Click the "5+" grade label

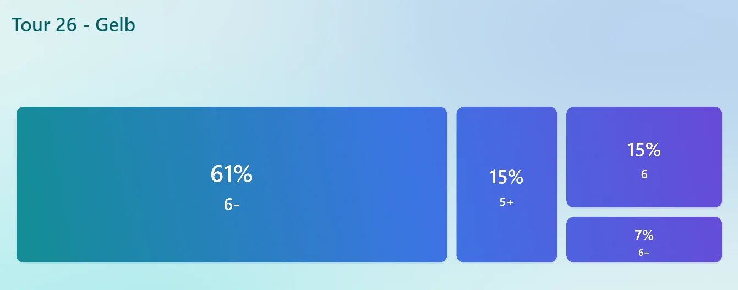tap(506, 202)
